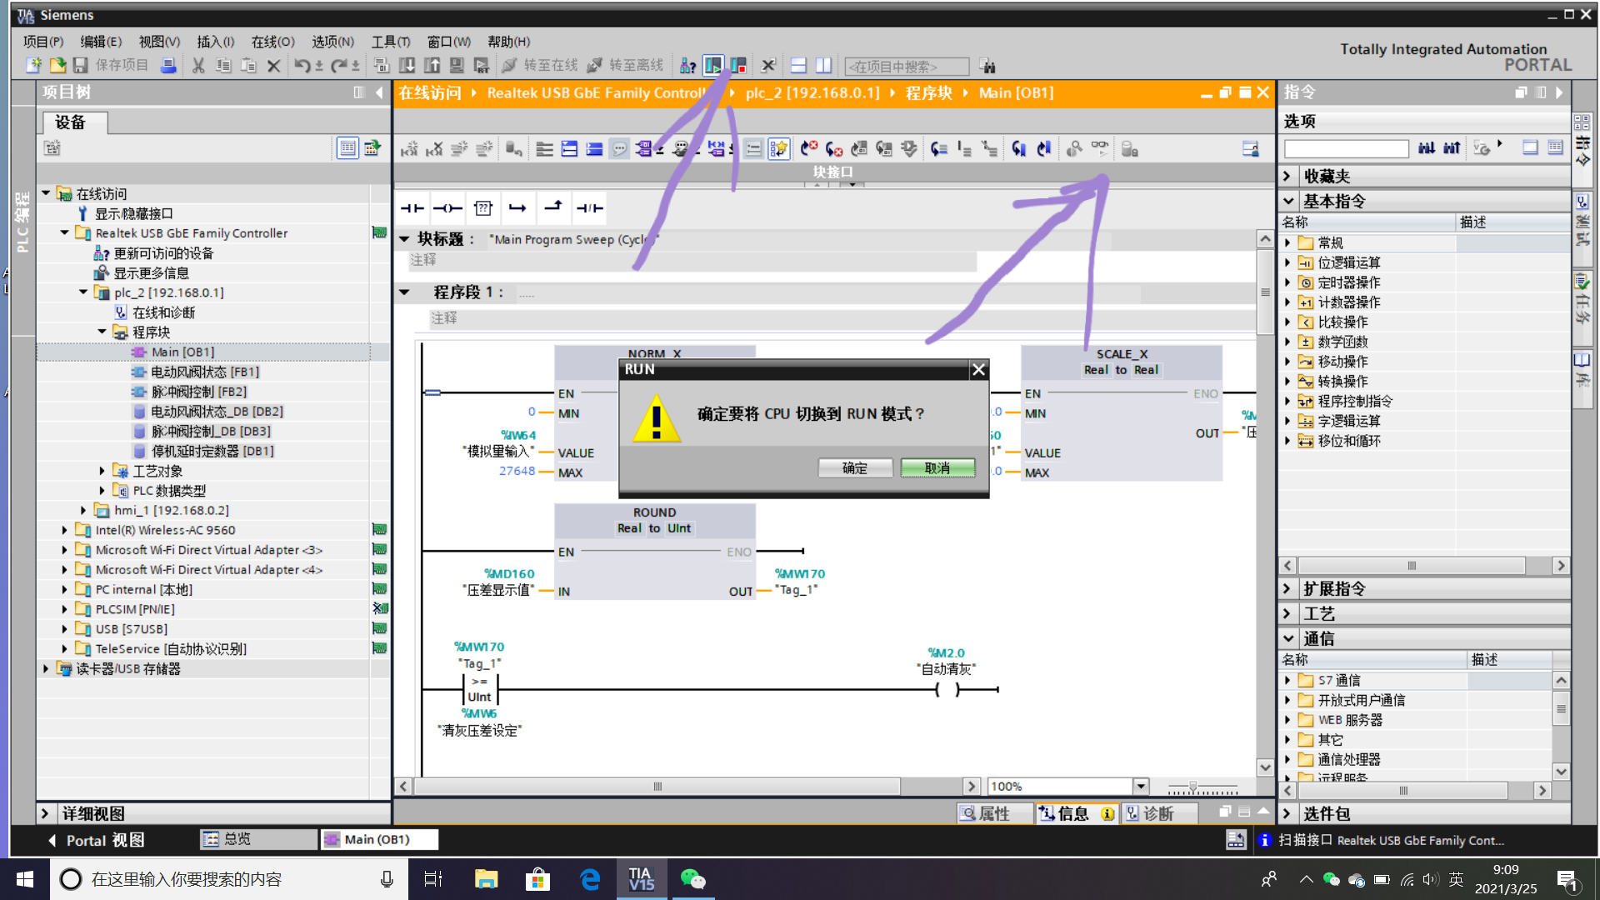Click the Start CPU toolbar icon
The height and width of the screenshot is (900, 1600).
click(713, 65)
